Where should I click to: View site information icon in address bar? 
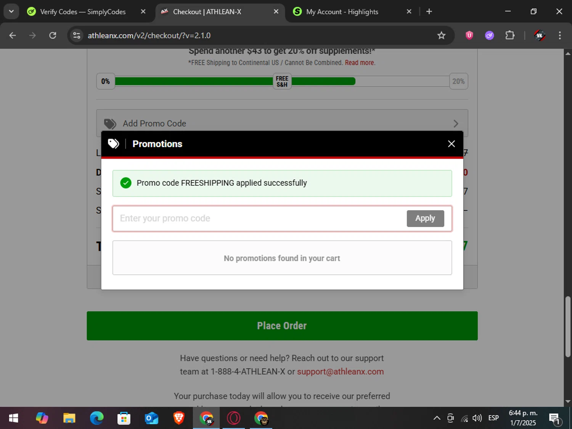pyautogui.click(x=77, y=35)
